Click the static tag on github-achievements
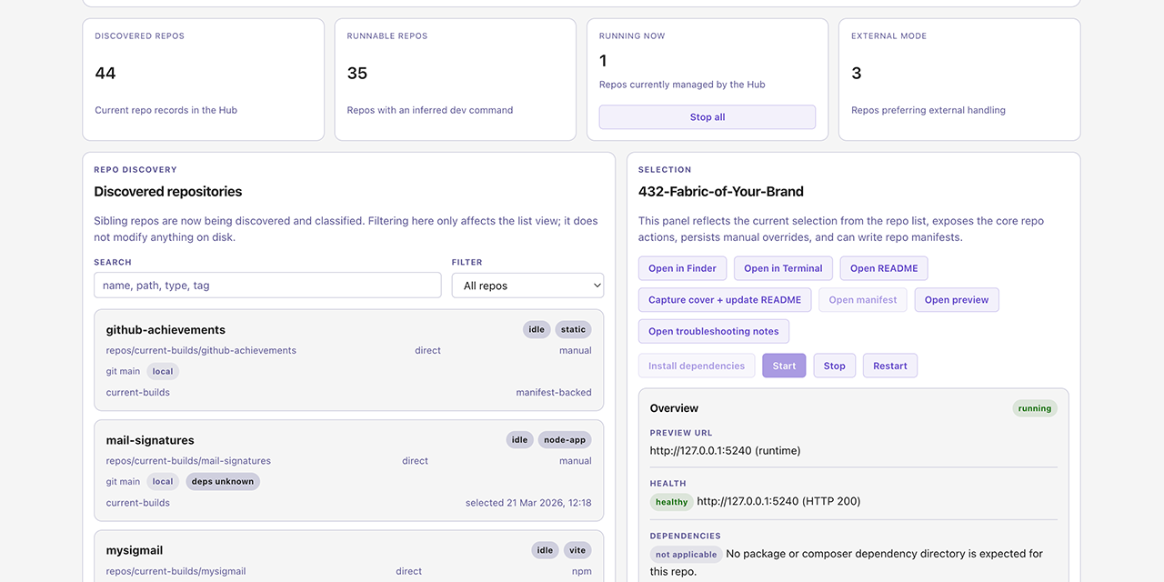The width and height of the screenshot is (1164, 582). [x=573, y=330]
